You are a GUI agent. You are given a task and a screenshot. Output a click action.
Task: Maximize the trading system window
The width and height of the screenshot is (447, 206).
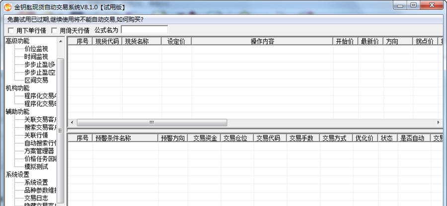tap(414, 5)
